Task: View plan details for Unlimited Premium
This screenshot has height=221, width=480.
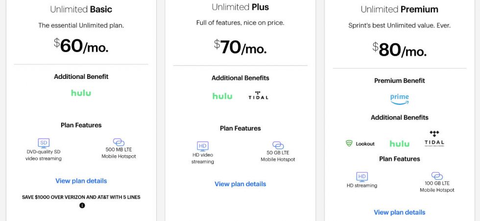Action: pos(399,212)
